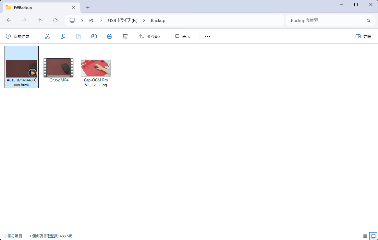The image size is (378, 240).
Task: Navigate back to previous folder
Action: [x=9, y=20]
